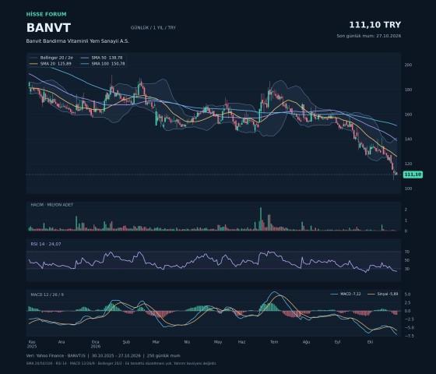Click the Bollinger 20 / 2σ legend entry

[51, 58]
